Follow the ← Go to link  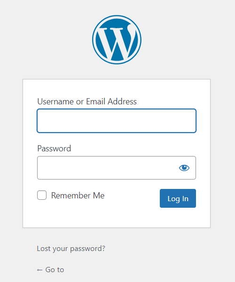point(50,270)
